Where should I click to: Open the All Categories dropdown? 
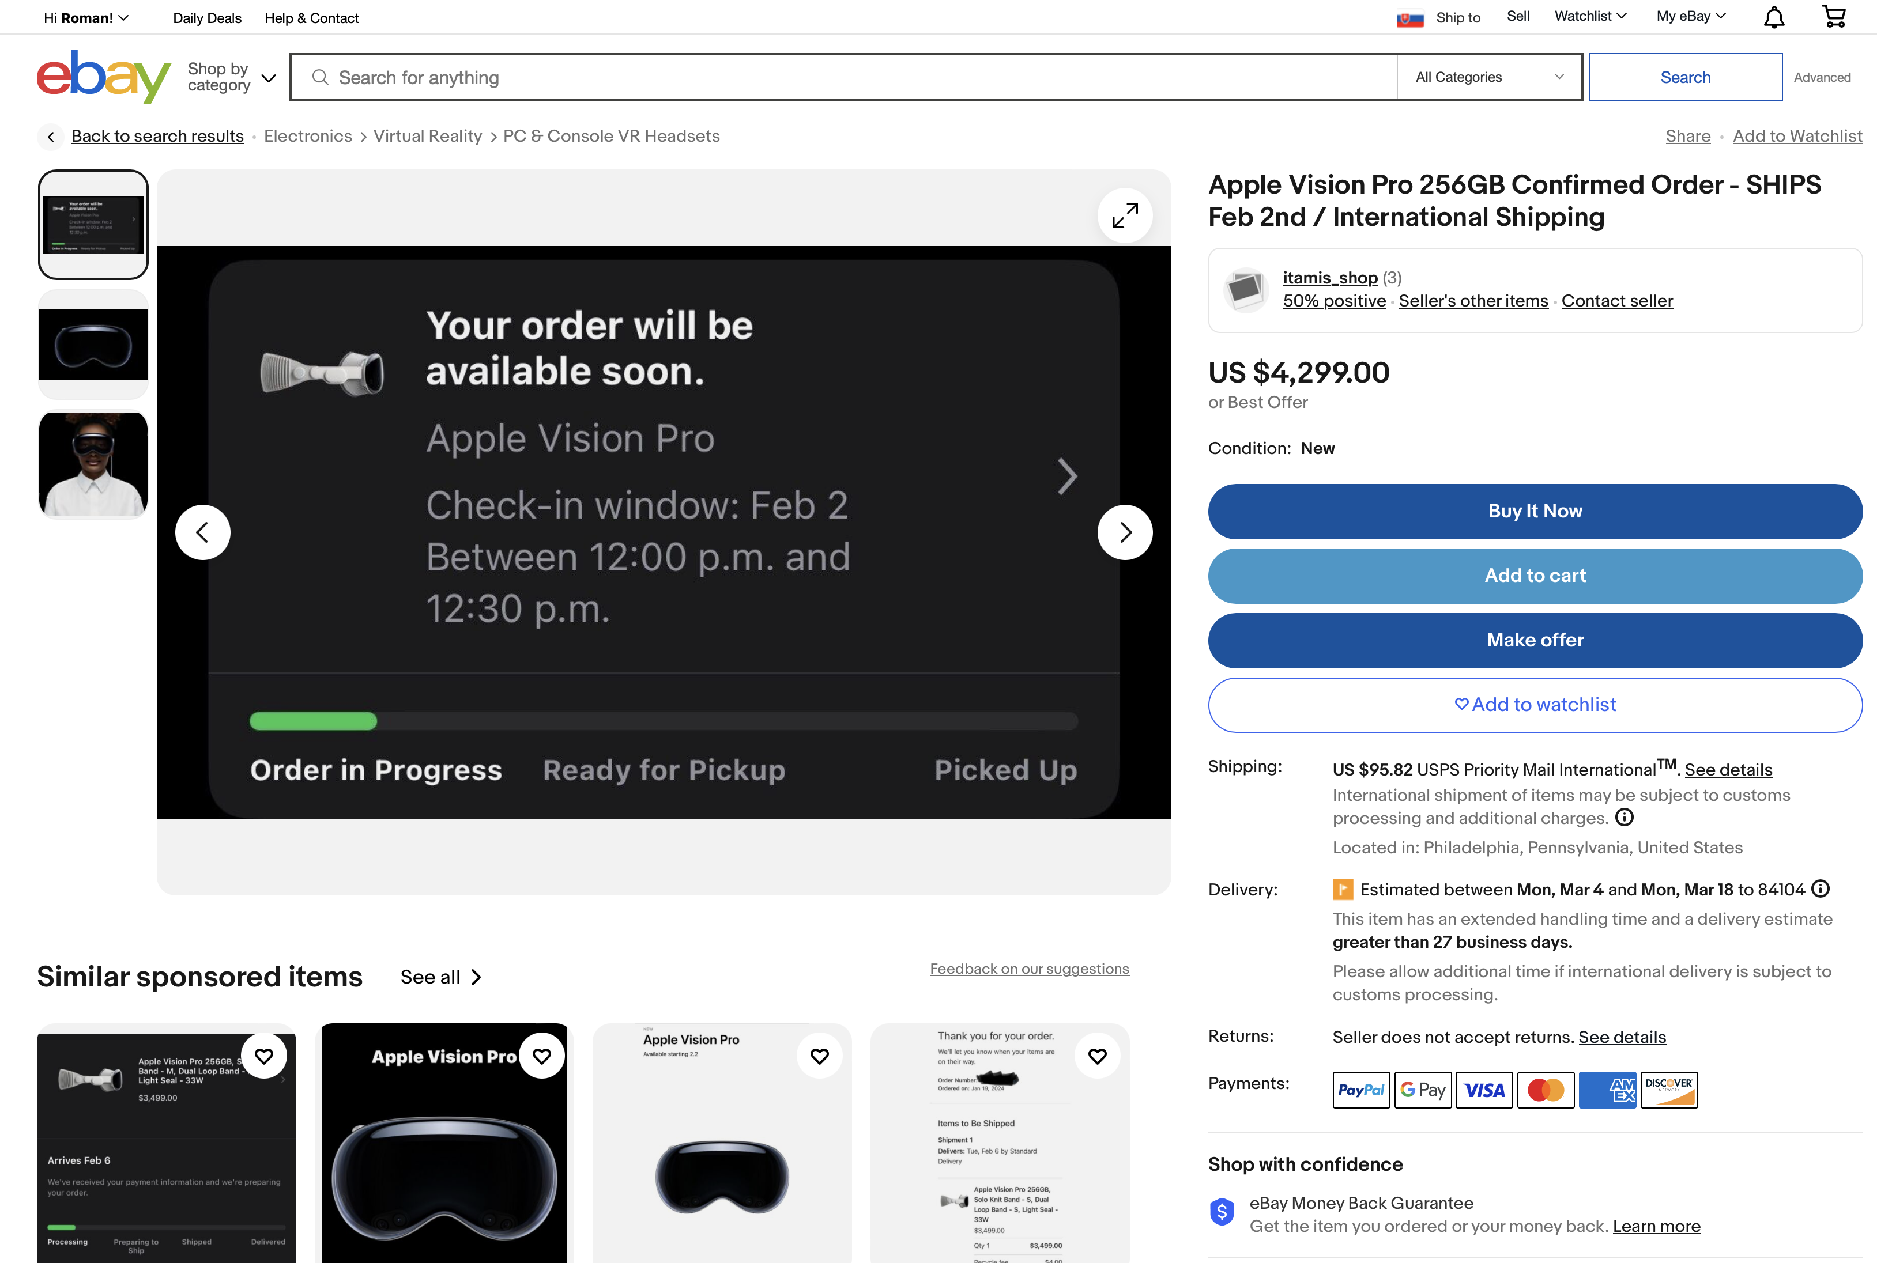pyautogui.click(x=1488, y=77)
